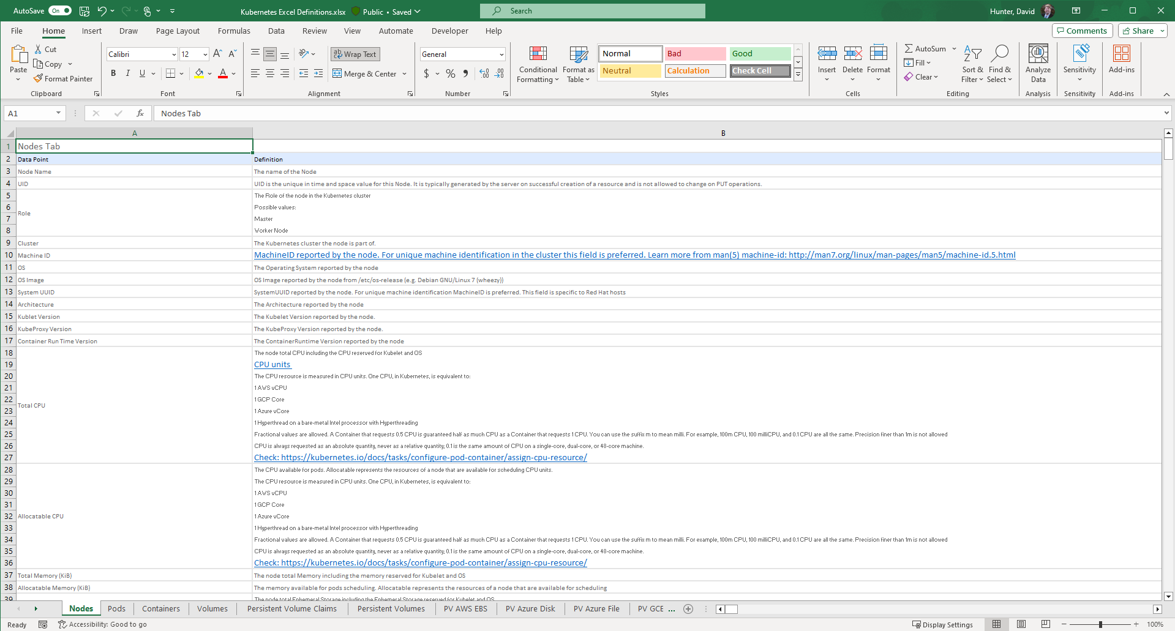Screen dimensions: 1175x631
Task: Click the Comments button
Action: click(x=1082, y=31)
